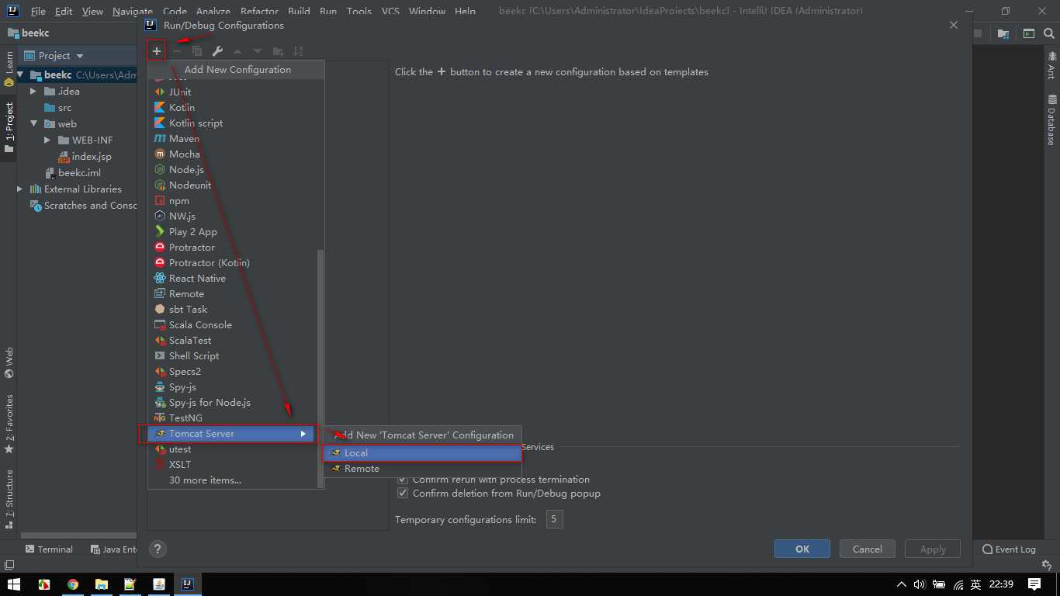The image size is (1060, 596).
Task: Open the Edit menu
Action: click(x=64, y=11)
